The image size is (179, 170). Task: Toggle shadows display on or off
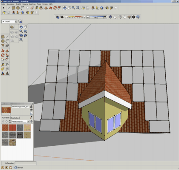62,17
